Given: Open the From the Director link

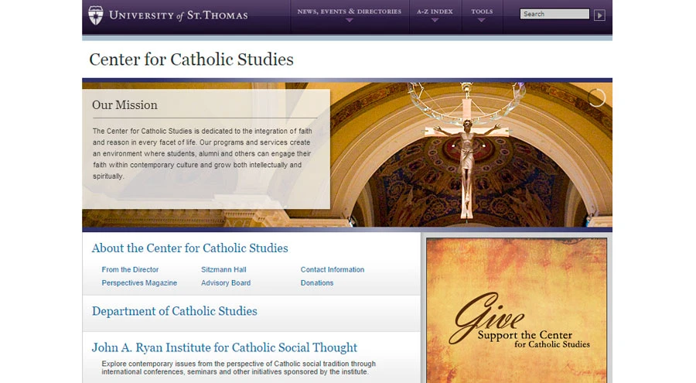Looking at the screenshot, I should coord(130,269).
